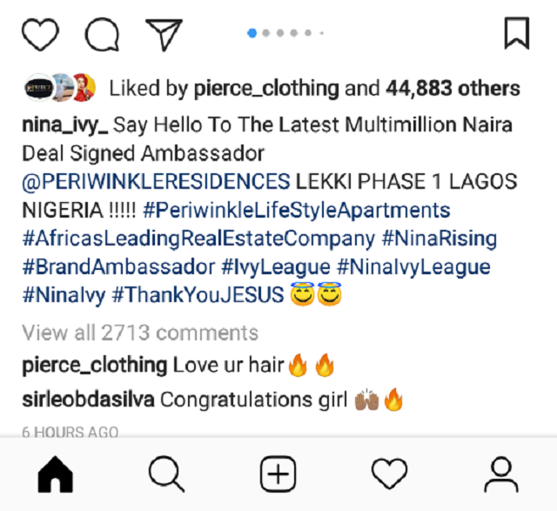This screenshot has width=557, height=511.
Task: Open comments with speech bubble icon
Action: click(x=102, y=34)
